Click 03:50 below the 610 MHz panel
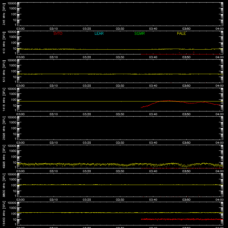 [186, 86]
